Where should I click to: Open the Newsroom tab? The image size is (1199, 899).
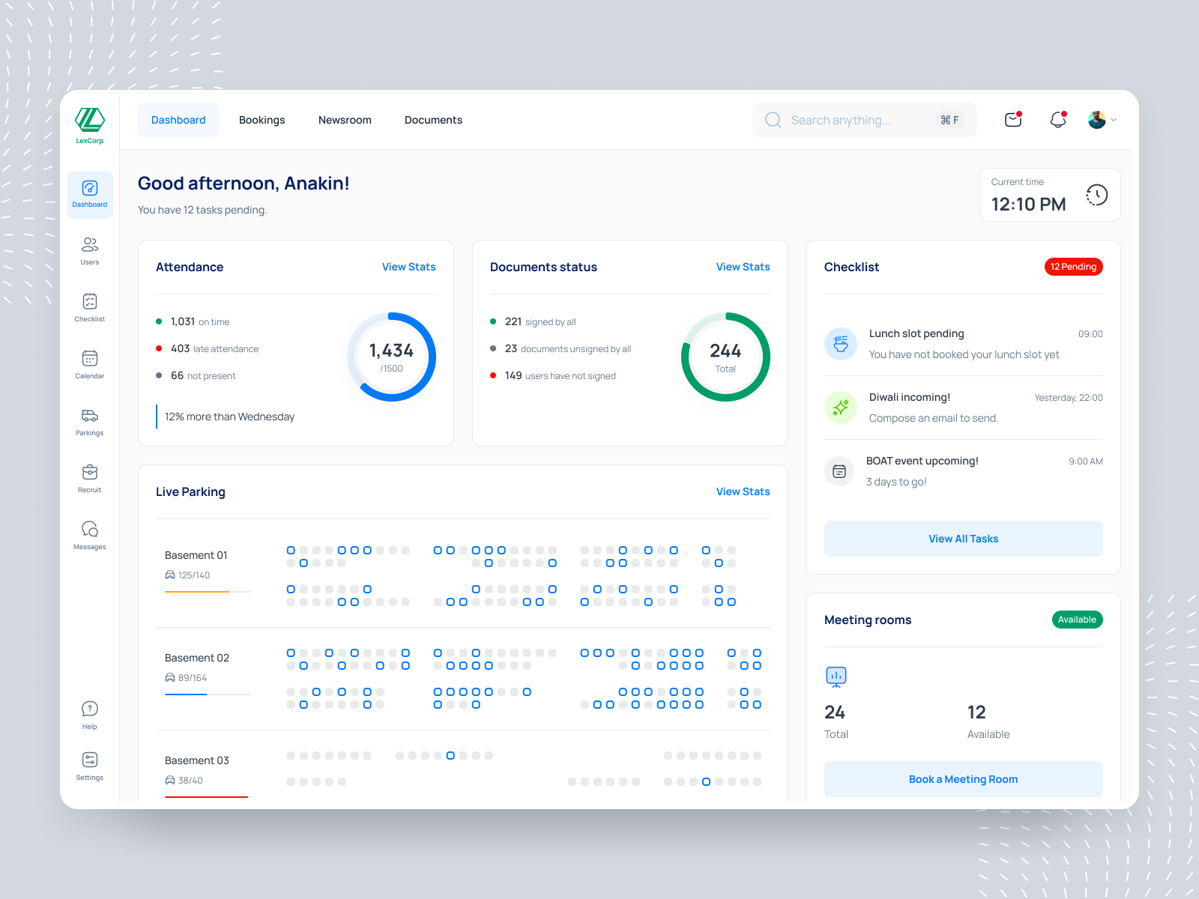coord(345,120)
